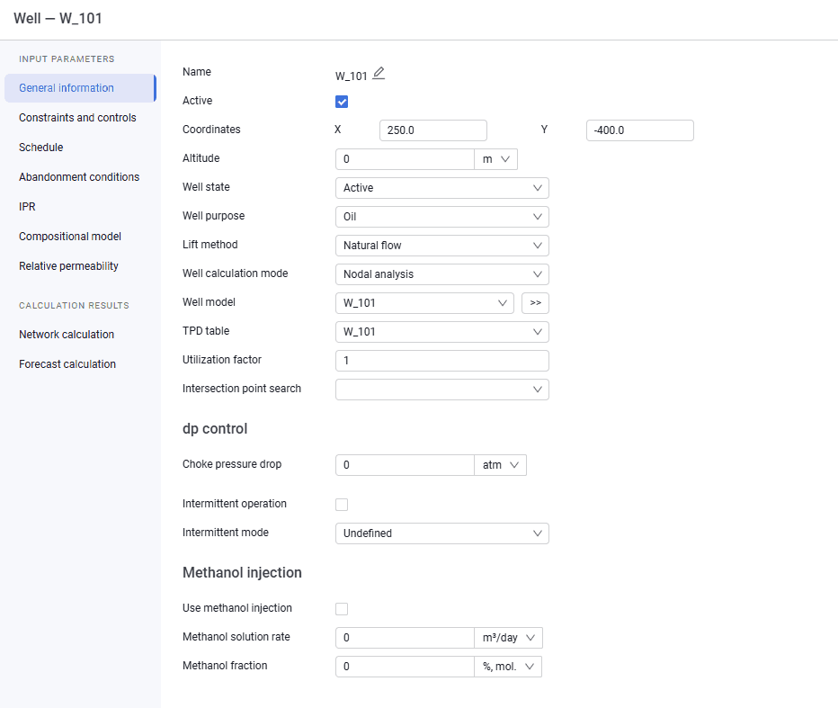Open the Intermittent mode dropdown
The image size is (838, 708).
coord(442,533)
